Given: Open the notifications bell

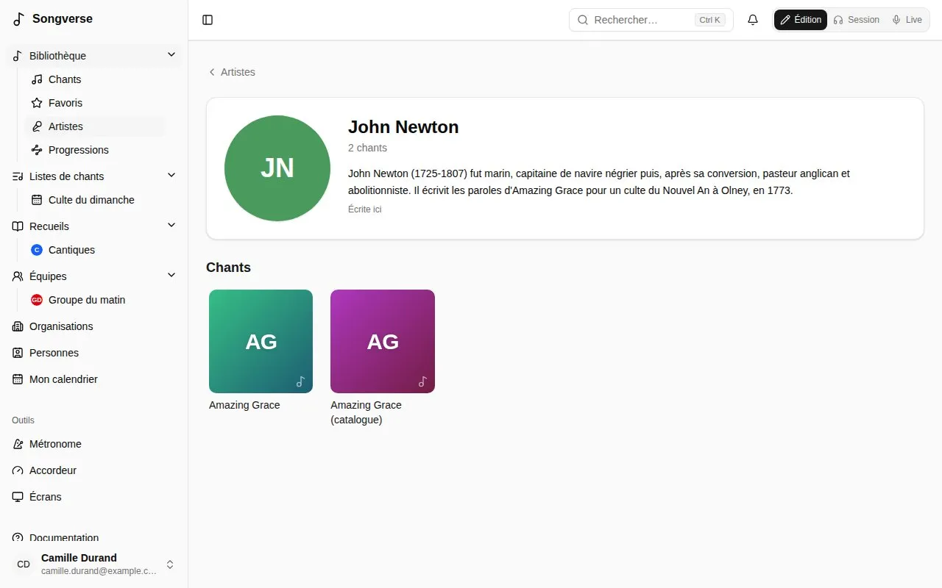Looking at the screenshot, I should click(x=753, y=20).
